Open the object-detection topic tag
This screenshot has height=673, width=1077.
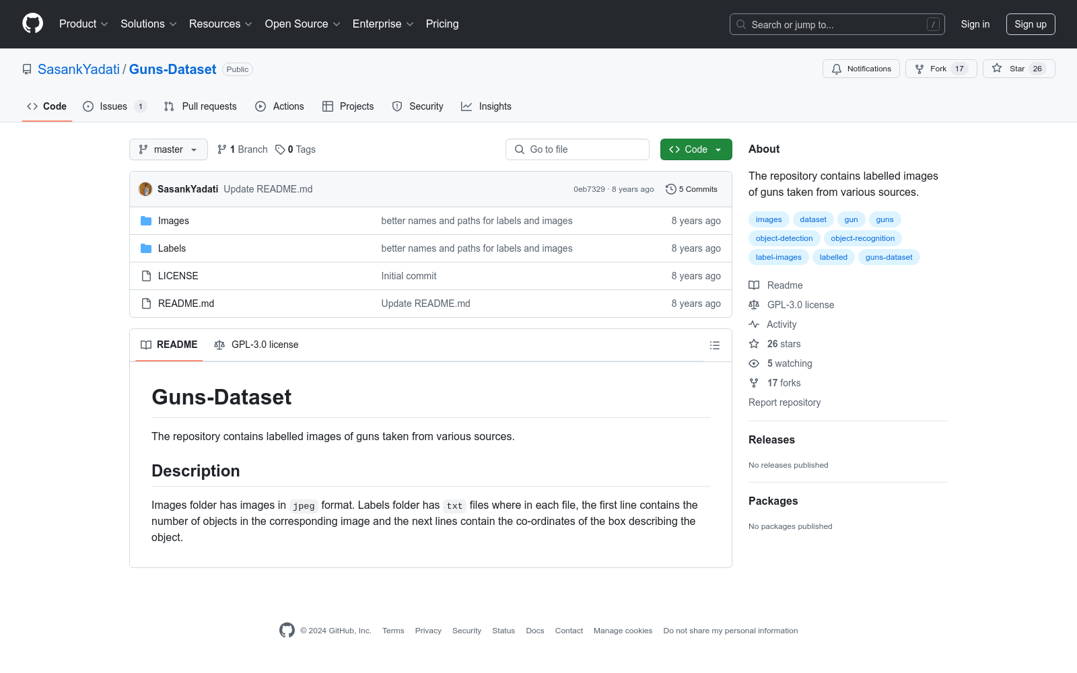click(x=784, y=238)
